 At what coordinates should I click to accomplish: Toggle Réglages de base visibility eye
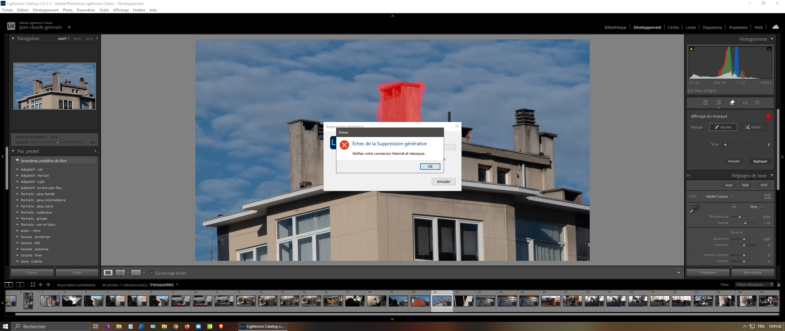[x=688, y=176]
